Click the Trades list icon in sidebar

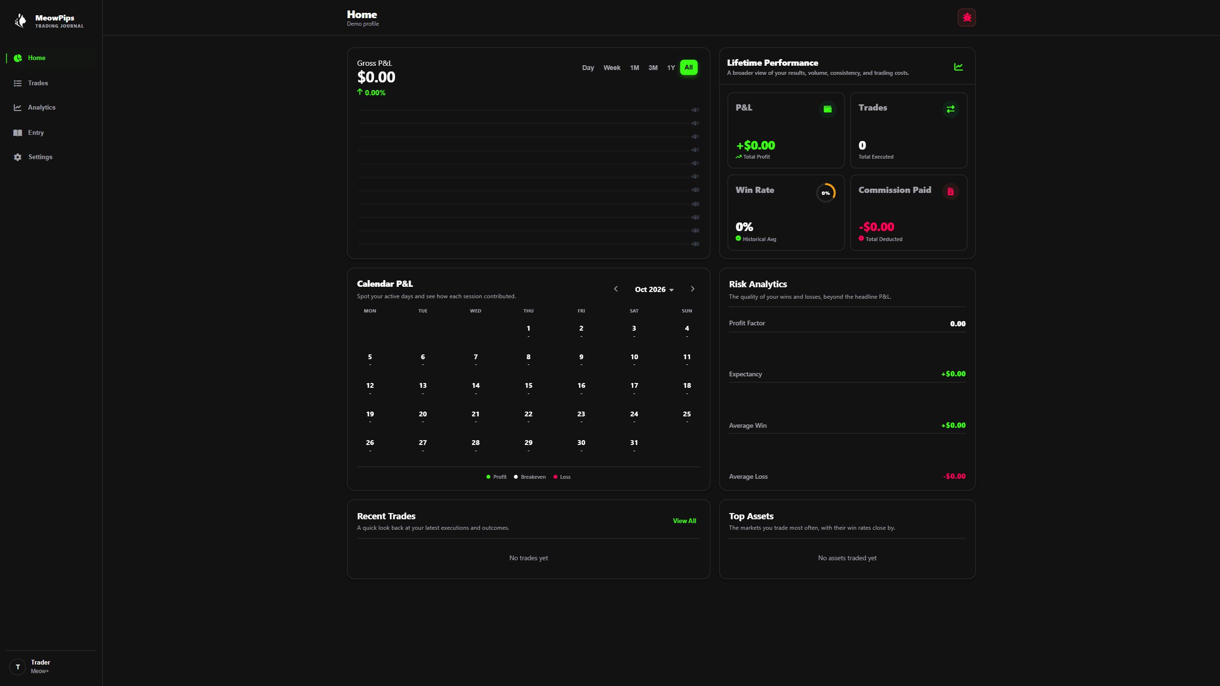(18, 83)
